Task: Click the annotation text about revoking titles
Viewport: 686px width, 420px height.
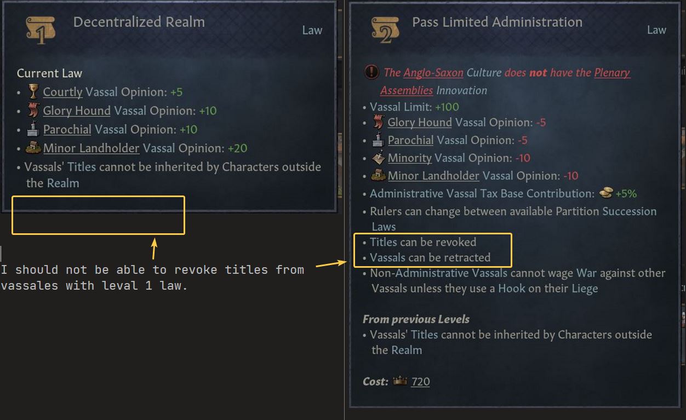Action: click(152, 278)
